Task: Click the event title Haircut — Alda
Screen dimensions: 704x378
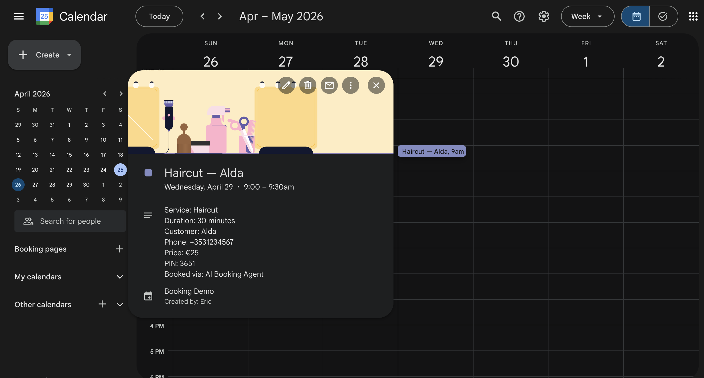Action: click(204, 172)
